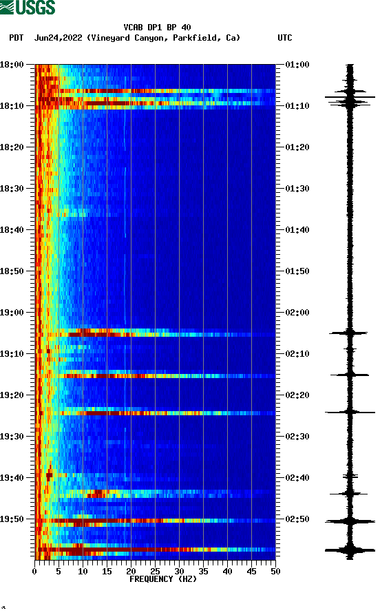This screenshot has height=615, width=380.
Task: Click the '02:10' UTC time label
Action: 297,354
